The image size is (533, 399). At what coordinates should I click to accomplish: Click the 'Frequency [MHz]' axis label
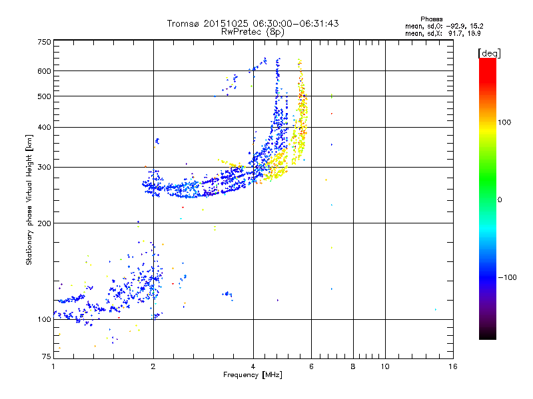tap(253, 375)
